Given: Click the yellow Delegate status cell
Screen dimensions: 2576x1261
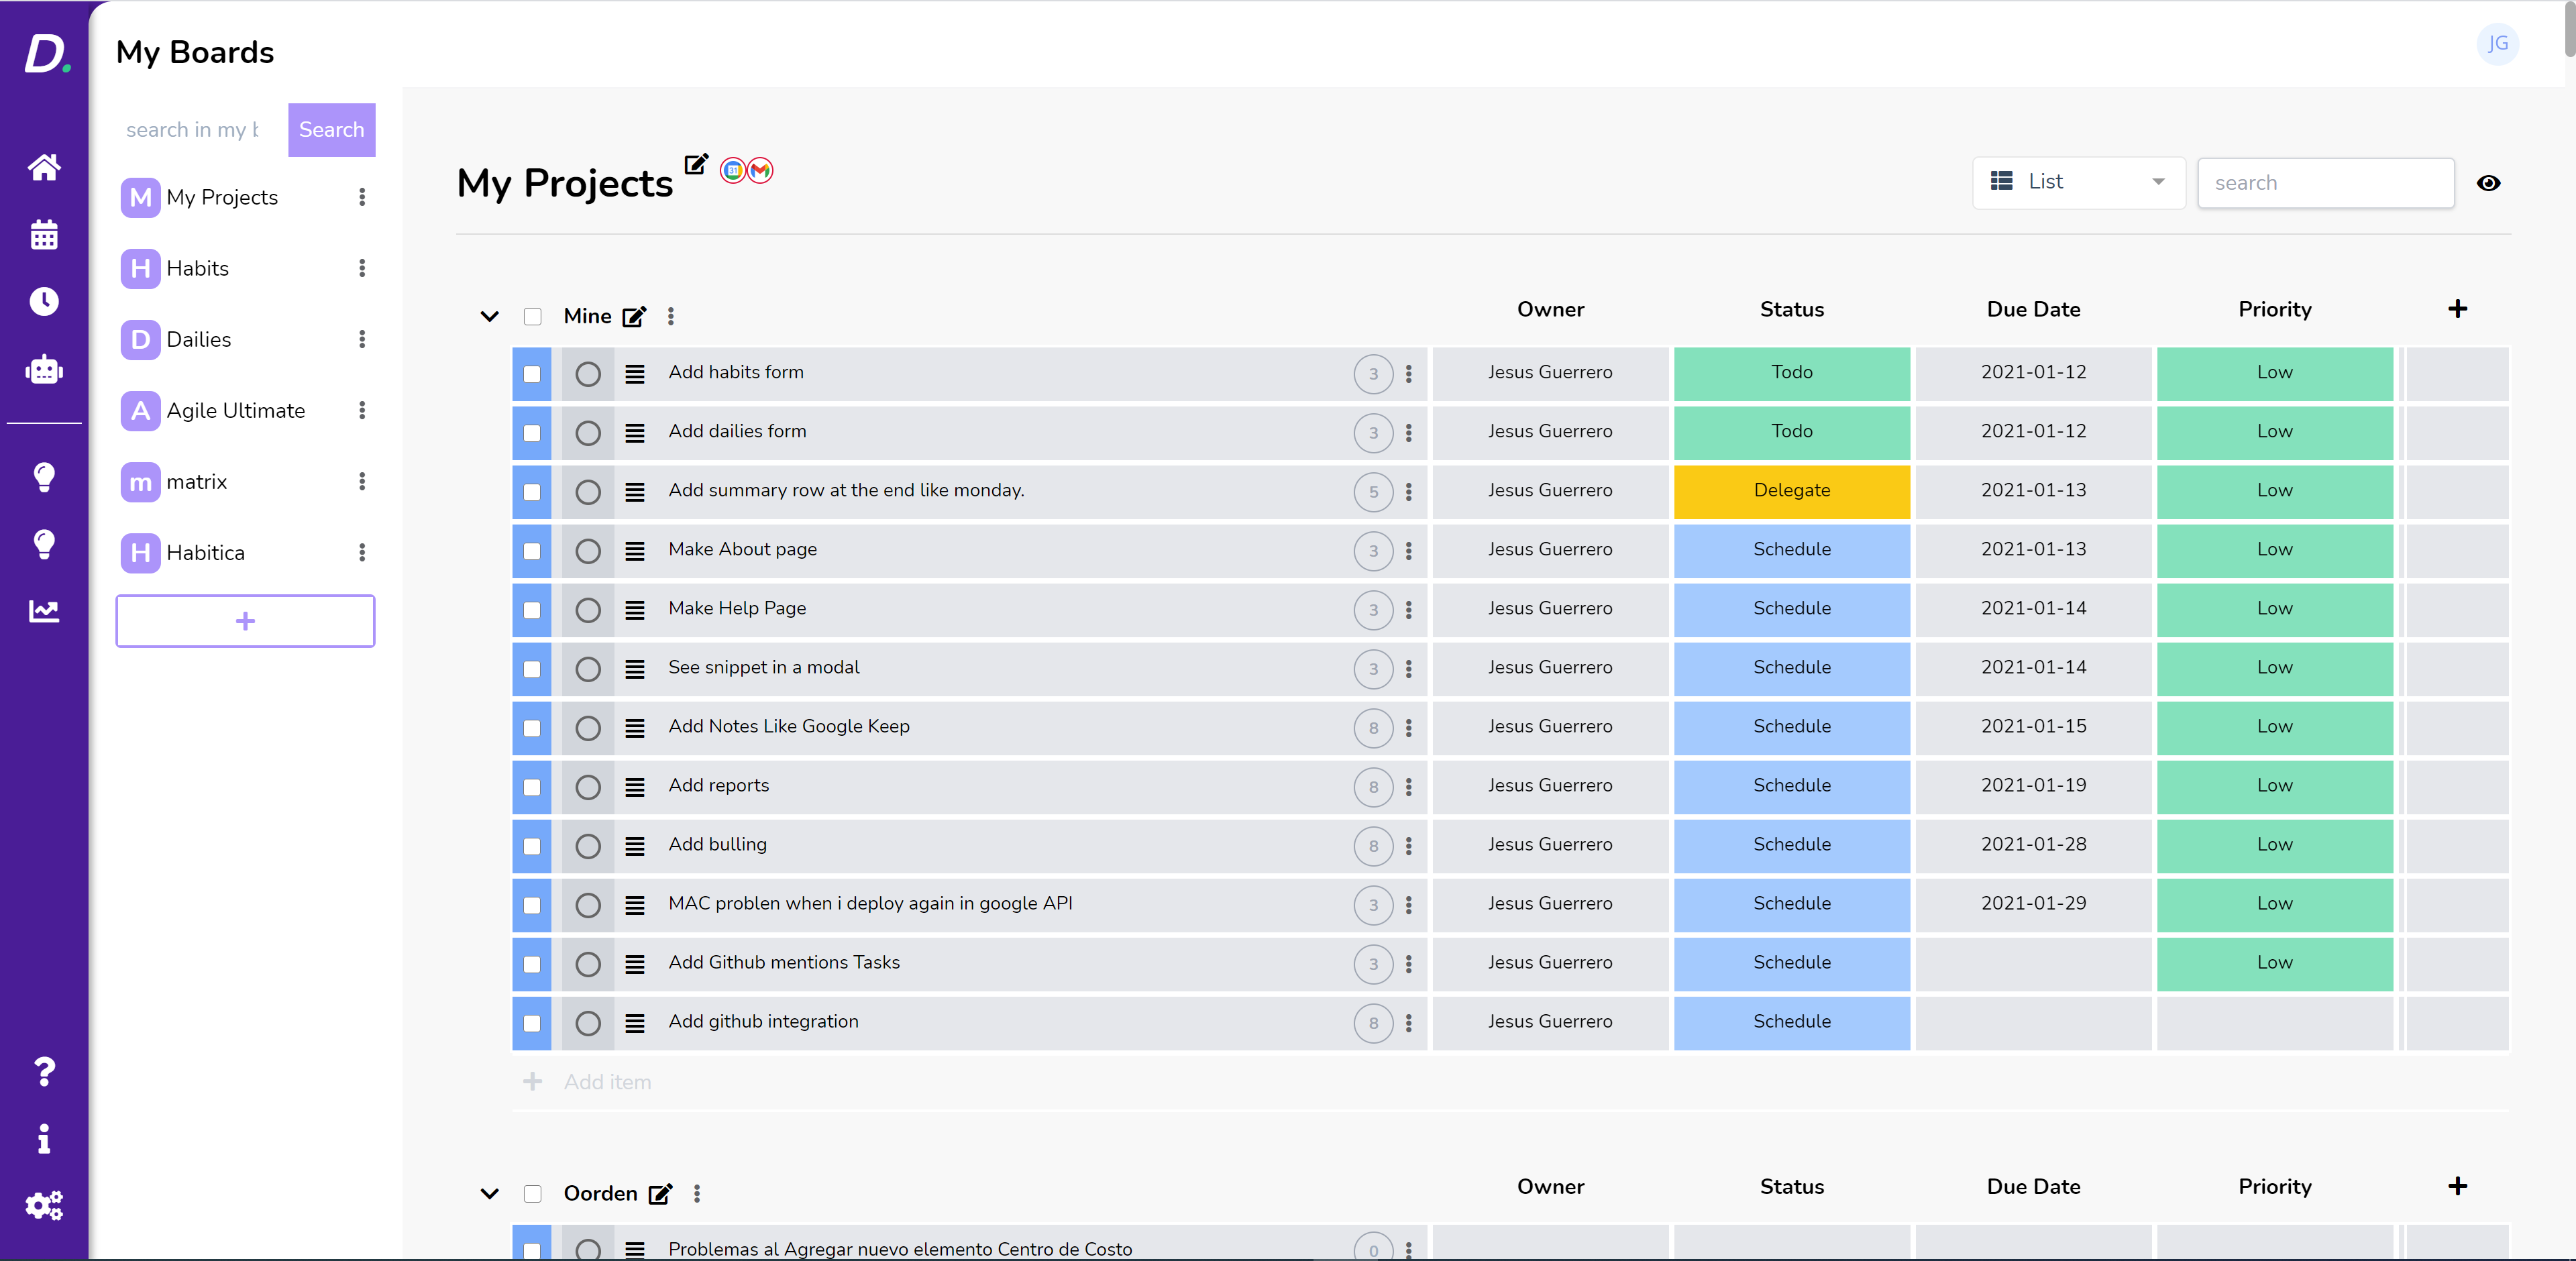Looking at the screenshot, I should [1791, 491].
